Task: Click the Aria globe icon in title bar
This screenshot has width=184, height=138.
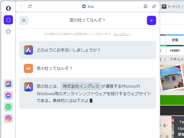Action: [84, 6]
